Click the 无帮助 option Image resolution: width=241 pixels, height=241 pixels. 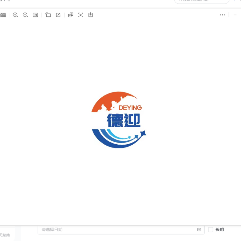point(5,235)
